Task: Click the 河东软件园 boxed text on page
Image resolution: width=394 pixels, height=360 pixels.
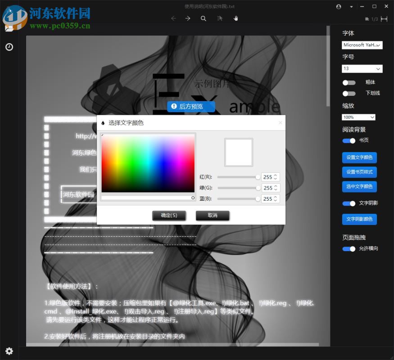Action: point(78,194)
